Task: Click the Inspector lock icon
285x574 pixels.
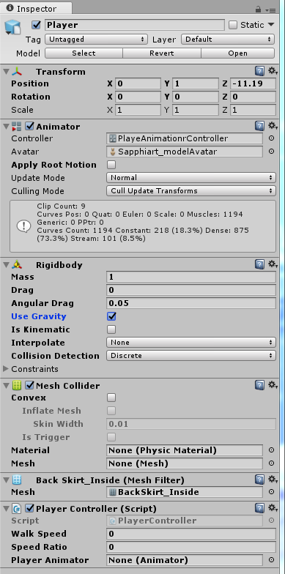Action: tap(258, 9)
